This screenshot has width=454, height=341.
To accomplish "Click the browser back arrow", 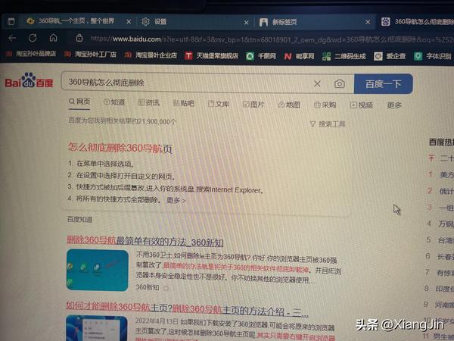I will (x=12, y=38).
